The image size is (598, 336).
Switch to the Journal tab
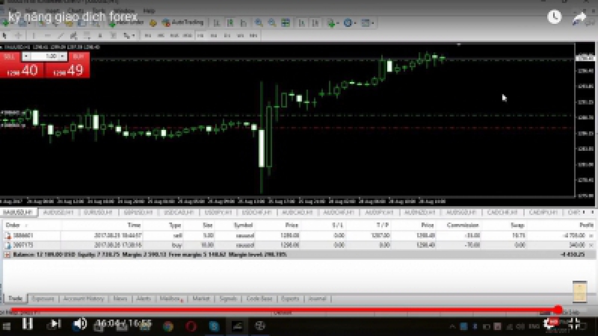317,299
